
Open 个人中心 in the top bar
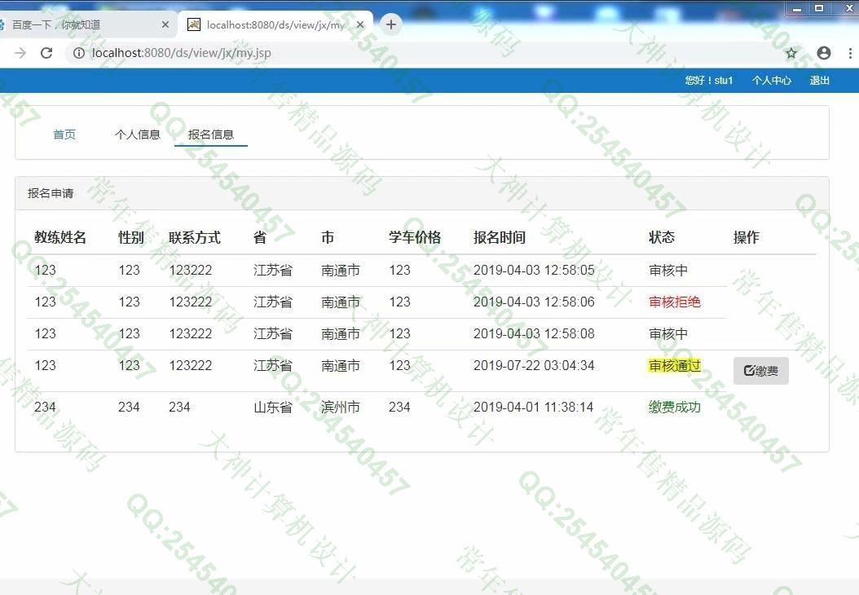[x=771, y=81]
